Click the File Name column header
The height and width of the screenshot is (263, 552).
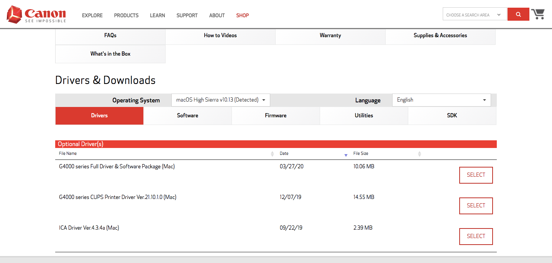[68, 153]
